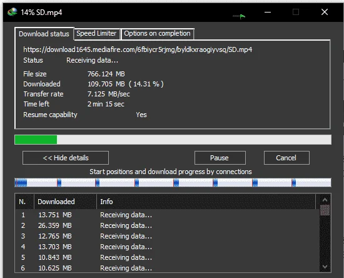Click the mediafire download URL text
Viewport: 344px width, 278px height.
(138, 49)
